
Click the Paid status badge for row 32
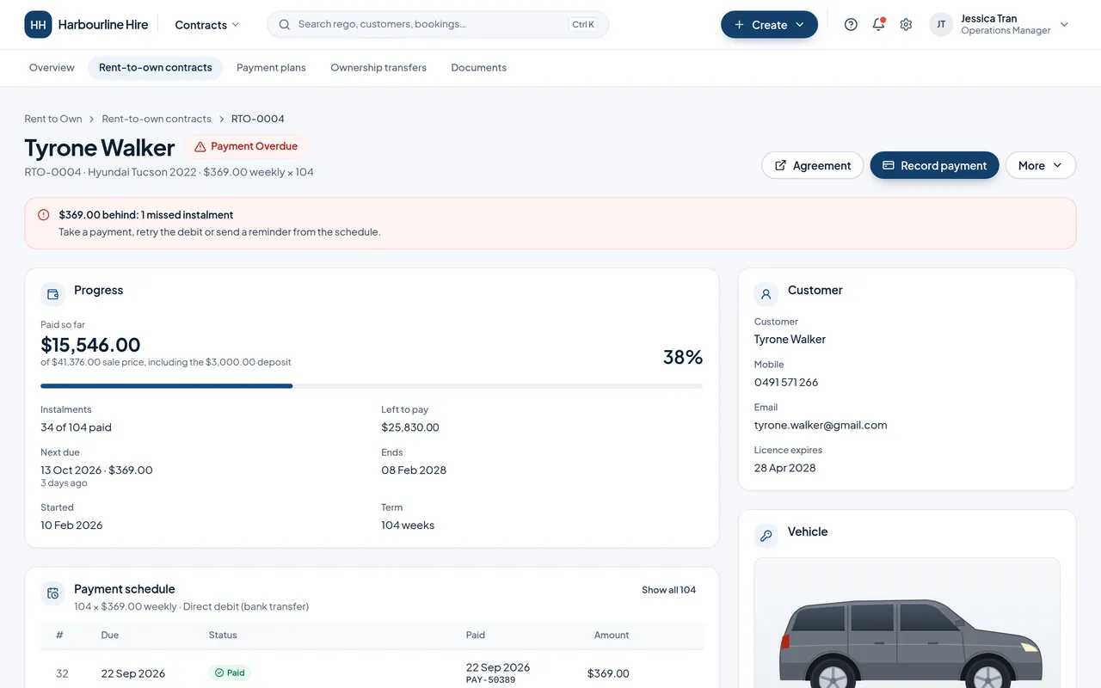click(x=230, y=673)
